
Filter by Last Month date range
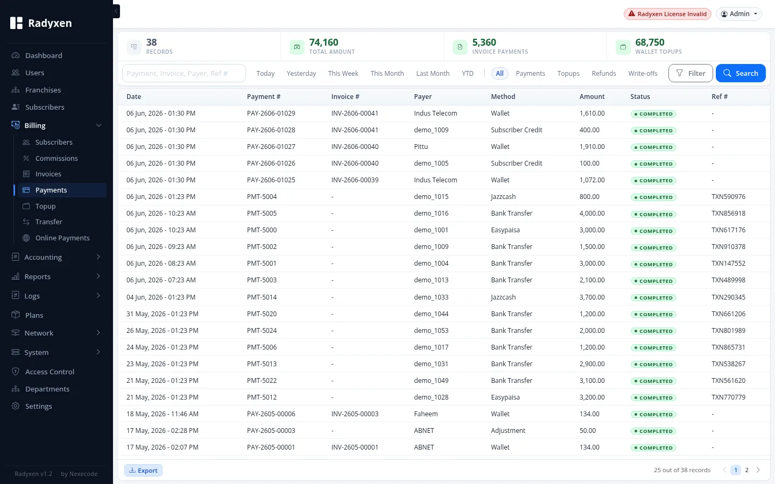tap(433, 73)
